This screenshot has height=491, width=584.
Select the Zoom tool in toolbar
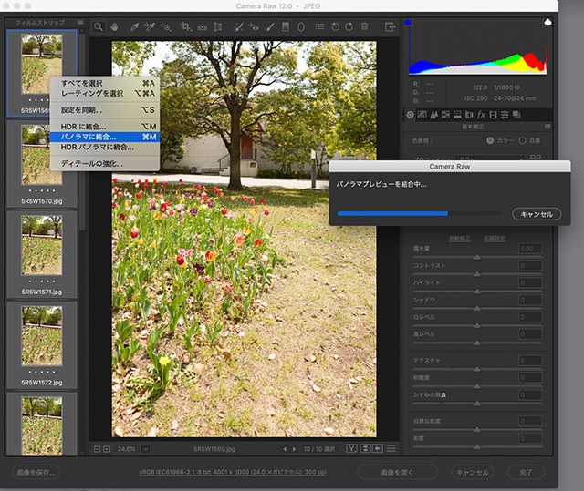99,26
